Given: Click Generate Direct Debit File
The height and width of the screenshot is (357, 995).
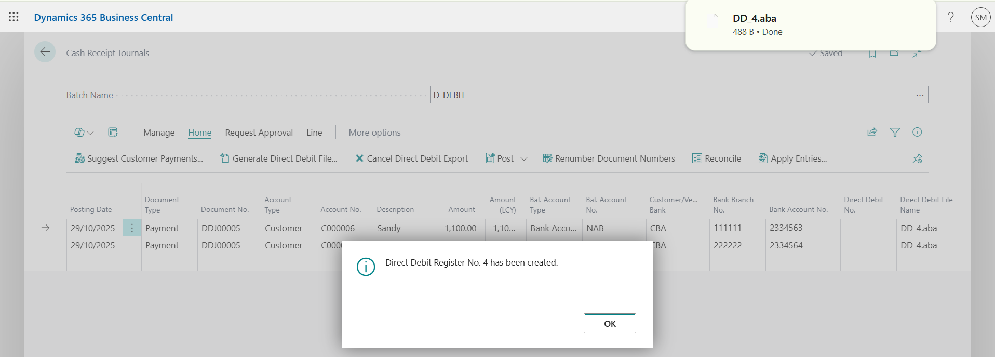Looking at the screenshot, I should 279,159.
